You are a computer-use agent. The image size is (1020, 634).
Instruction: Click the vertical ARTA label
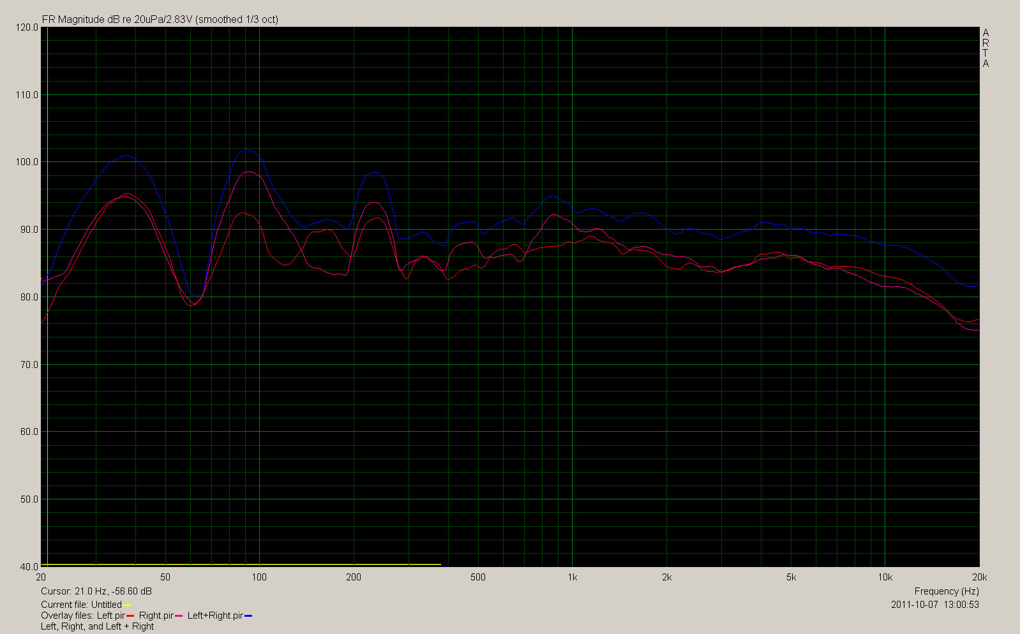coord(986,48)
